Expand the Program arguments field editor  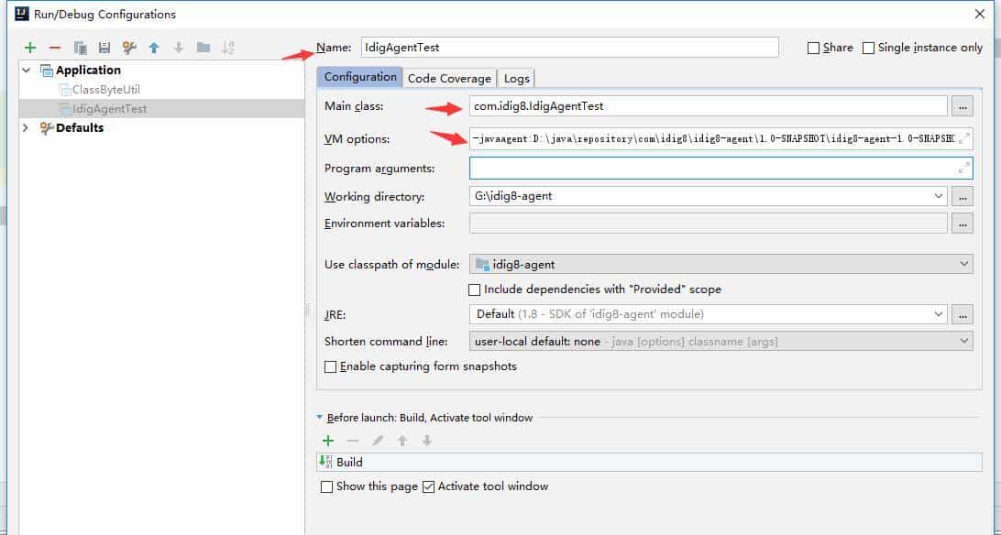(964, 169)
